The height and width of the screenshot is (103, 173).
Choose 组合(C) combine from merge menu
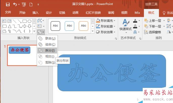pyautogui.click(x=47, y=45)
